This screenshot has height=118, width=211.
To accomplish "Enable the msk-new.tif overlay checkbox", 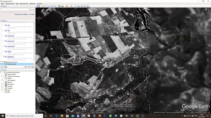I will (x=4, y=46).
